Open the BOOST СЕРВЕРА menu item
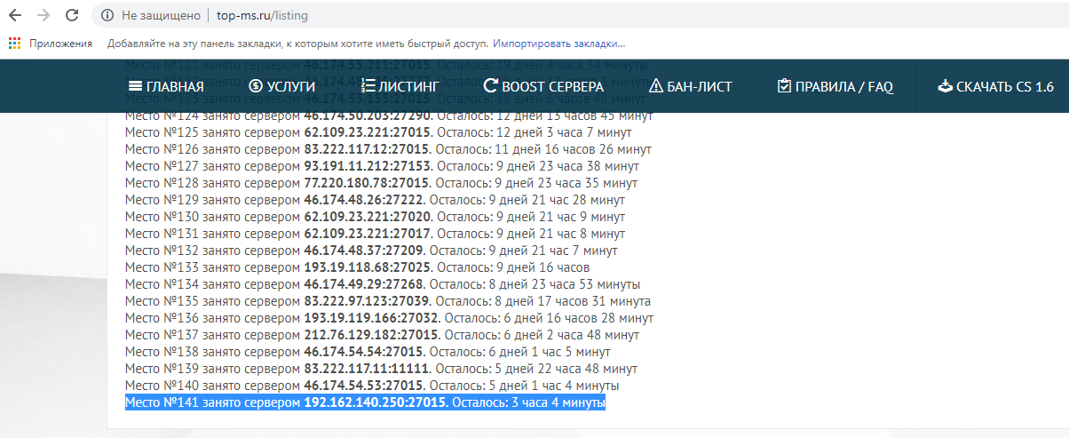1069x438 pixels. 543,86
